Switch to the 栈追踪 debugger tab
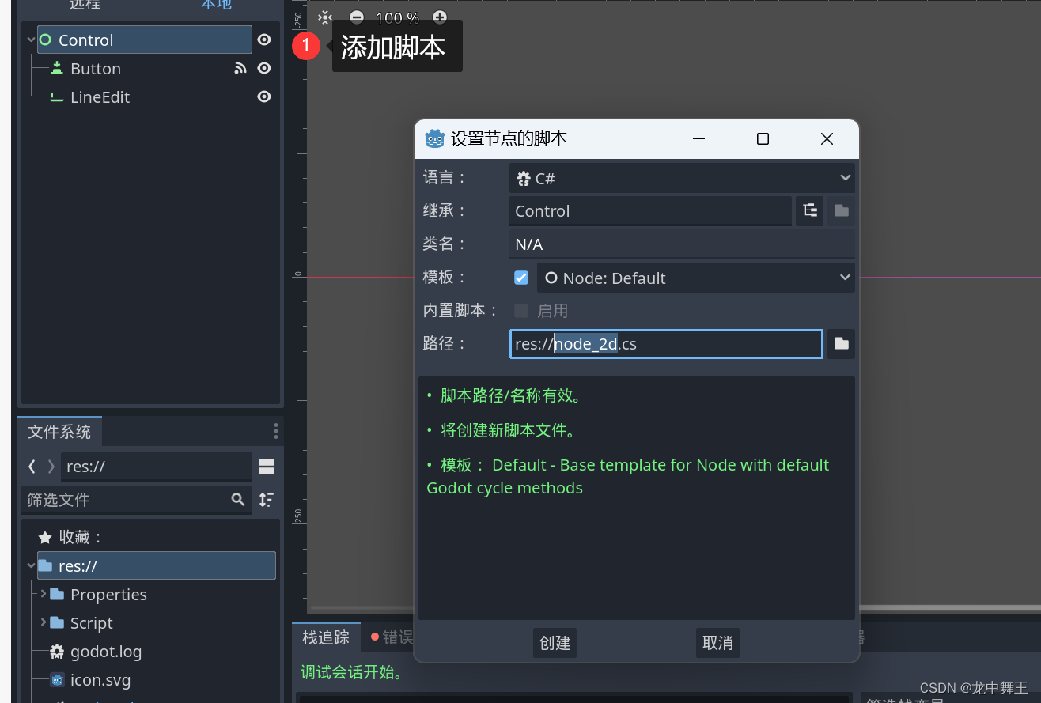The width and height of the screenshot is (1041, 703). point(326,637)
